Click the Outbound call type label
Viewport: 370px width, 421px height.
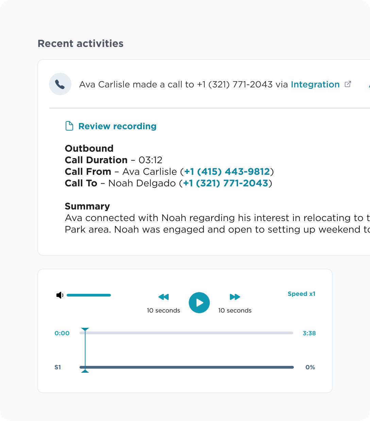89,148
